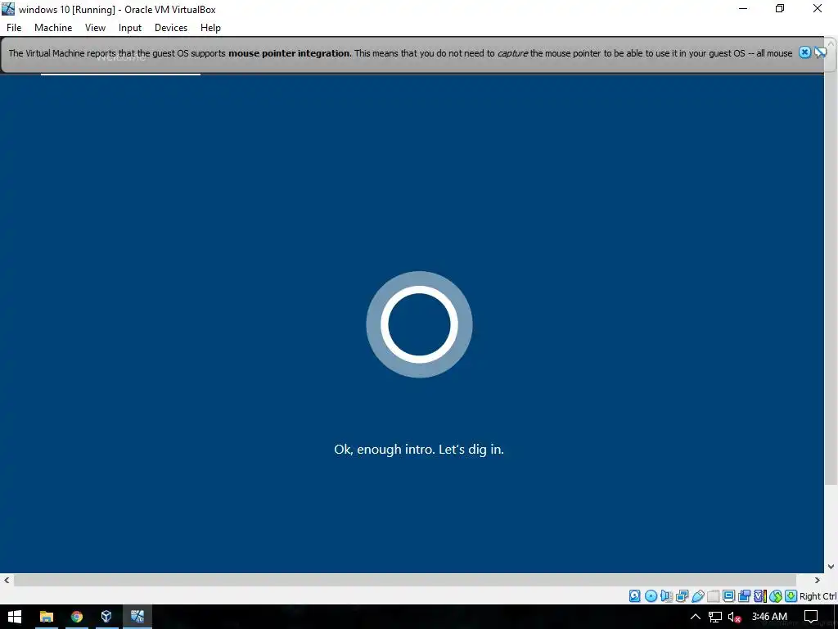Open the View menu

pos(95,28)
